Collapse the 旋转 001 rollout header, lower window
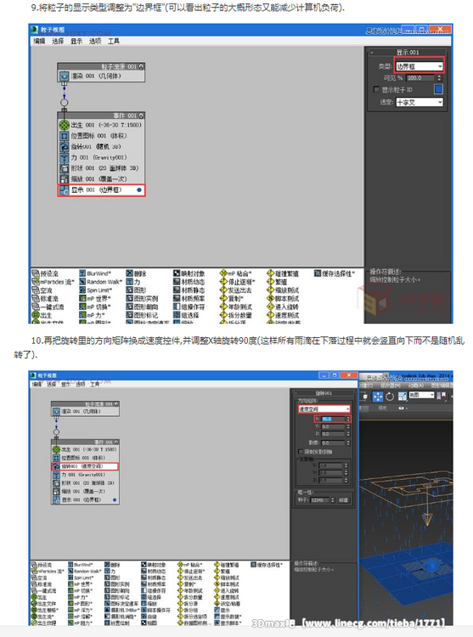This screenshot has width=473, height=637. tap(324, 393)
